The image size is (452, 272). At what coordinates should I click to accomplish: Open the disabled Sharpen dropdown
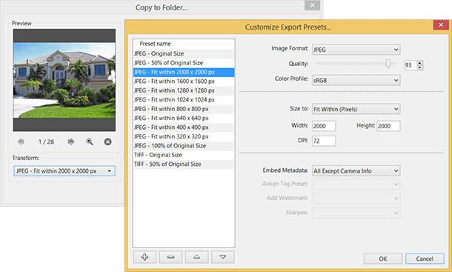[356, 213]
